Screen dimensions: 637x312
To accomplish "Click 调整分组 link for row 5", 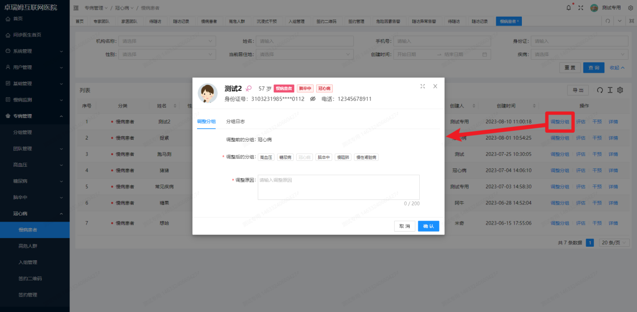I will click(560, 187).
